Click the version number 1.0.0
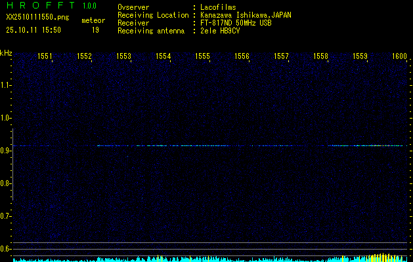This screenshot has height=262, width=413. coord(89,6)
